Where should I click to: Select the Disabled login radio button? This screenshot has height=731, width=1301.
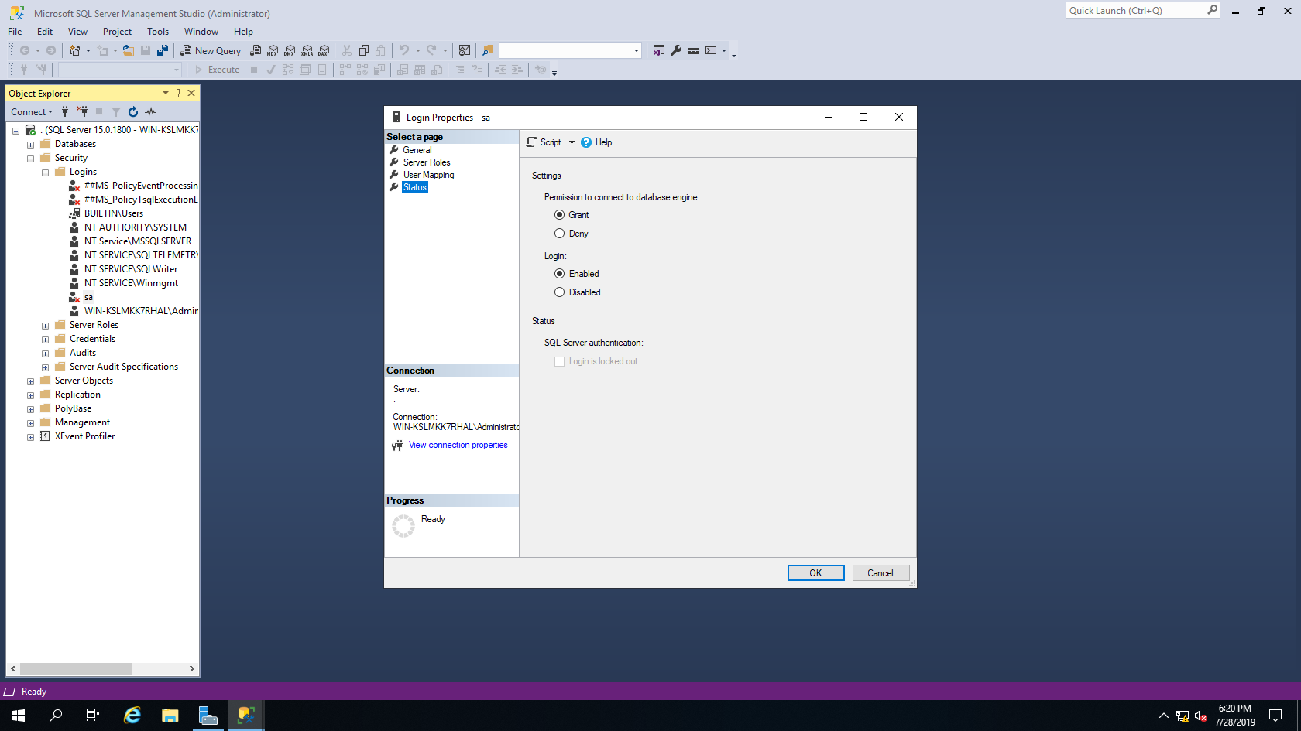[x=559, y=292]
